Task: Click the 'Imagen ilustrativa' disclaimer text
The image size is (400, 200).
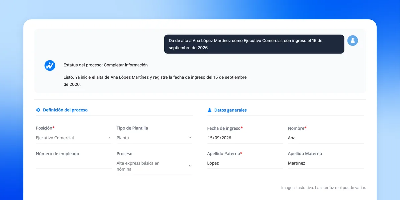Action: pyautogui.click(x=323, y=188)
